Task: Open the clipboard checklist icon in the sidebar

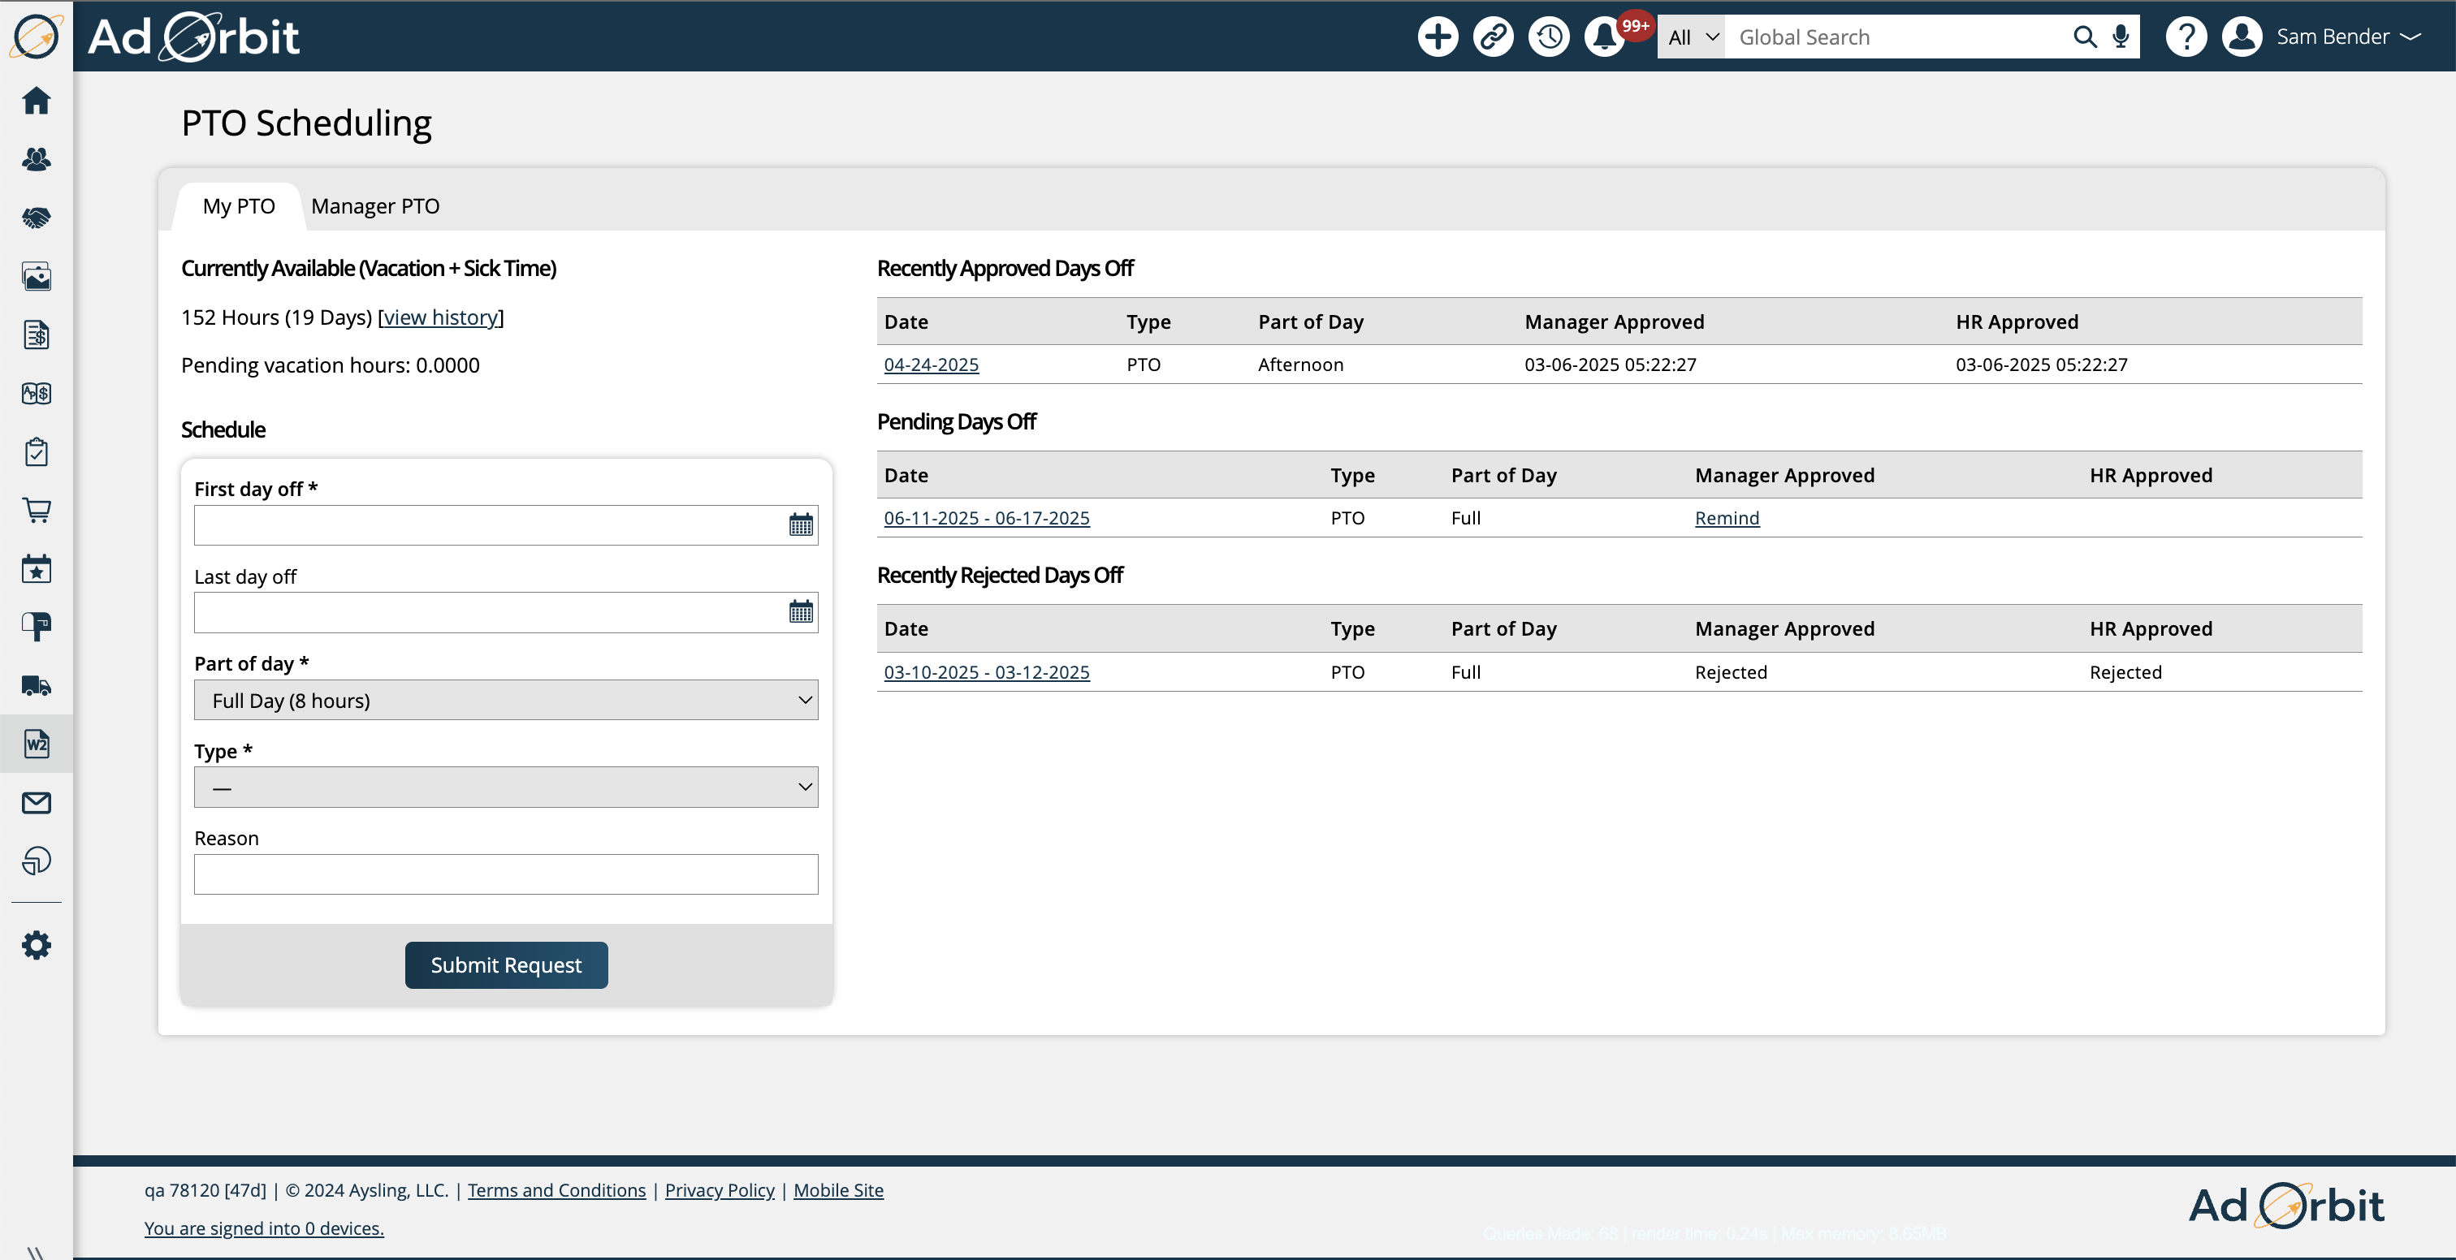Action: click(37, 451)
